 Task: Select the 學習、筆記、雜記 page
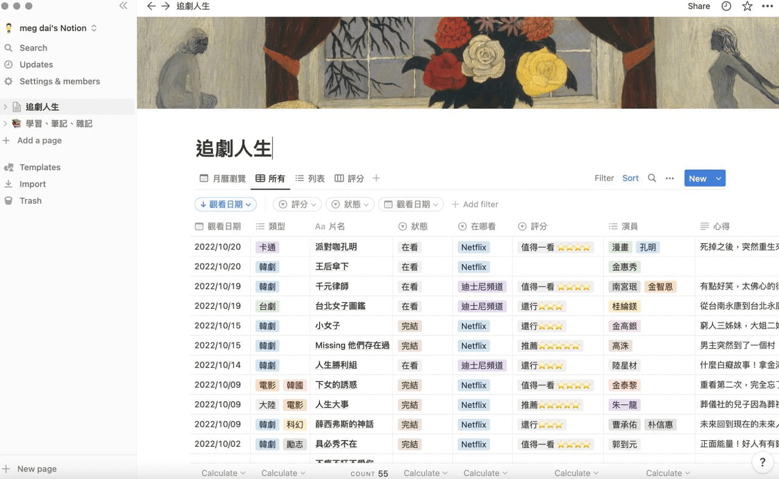point(59,123)
